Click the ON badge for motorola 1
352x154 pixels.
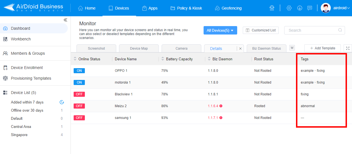point(79,82)
